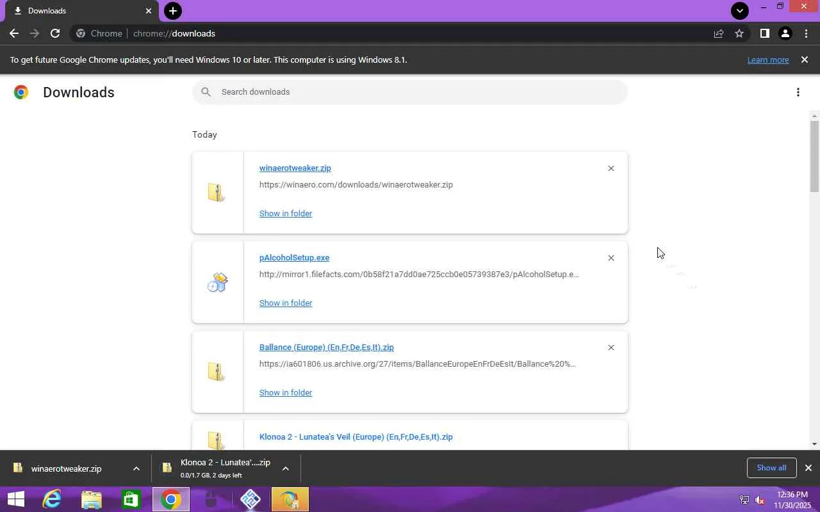Open the share this page icon
The height and width of the screenshot is (512, 820).
[x=719, y=33]
